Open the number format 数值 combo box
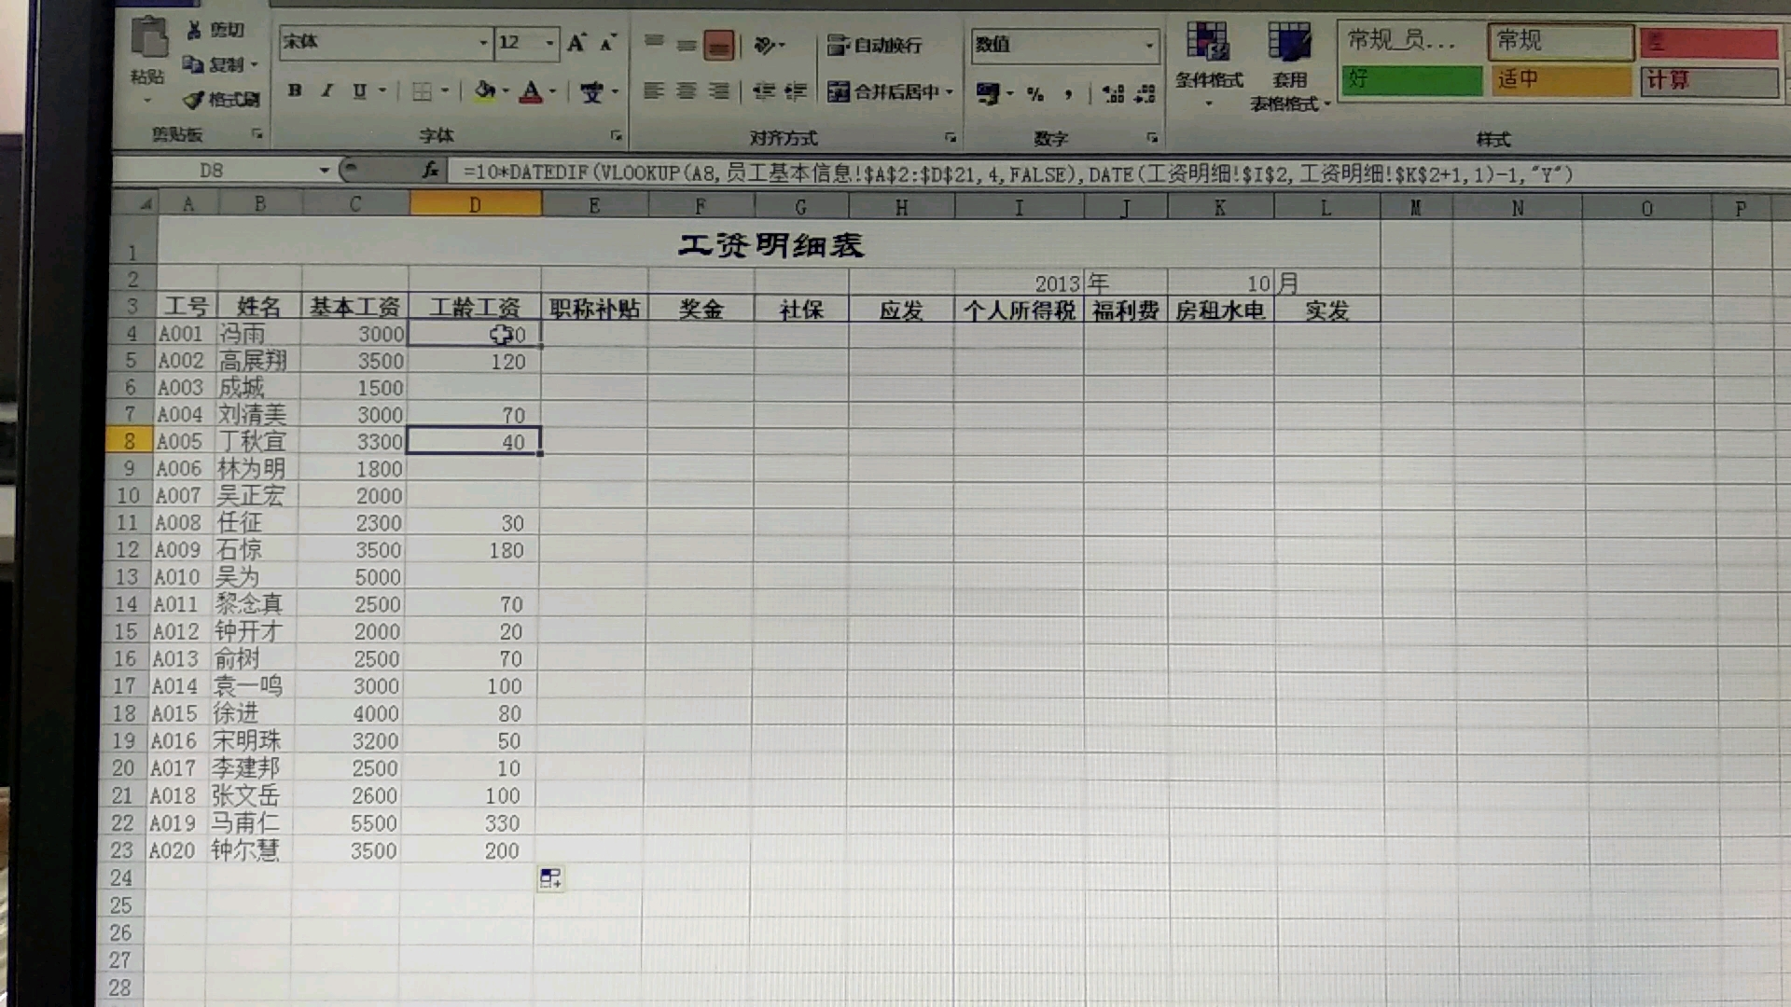Image resolution: width=1791 pixels, height=1007 pixels. pos(1065,45)
